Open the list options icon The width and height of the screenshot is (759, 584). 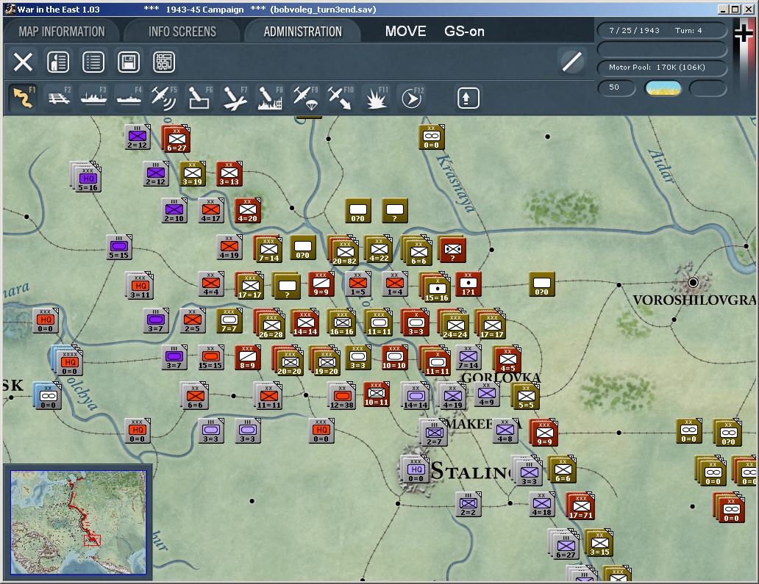(93, 62)
